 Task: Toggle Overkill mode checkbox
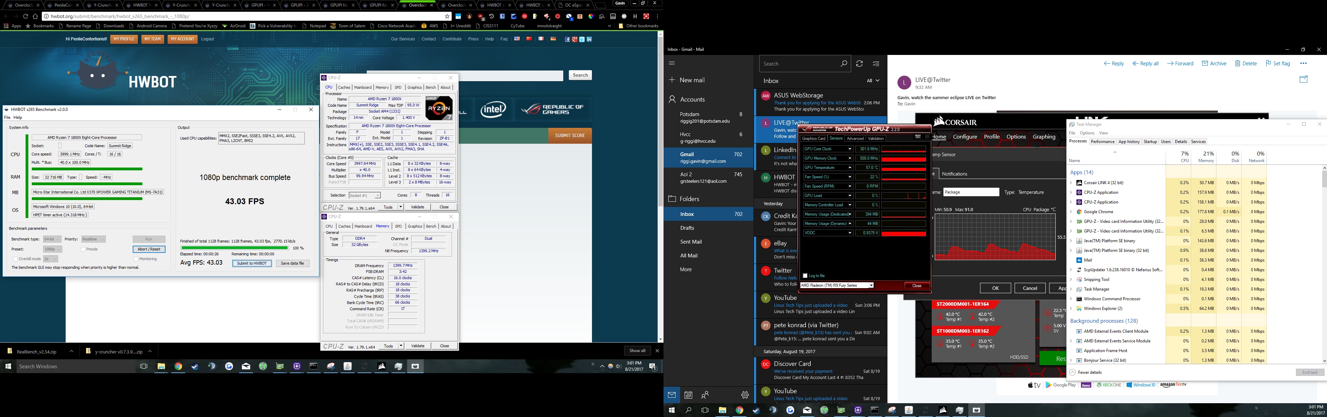15,259
